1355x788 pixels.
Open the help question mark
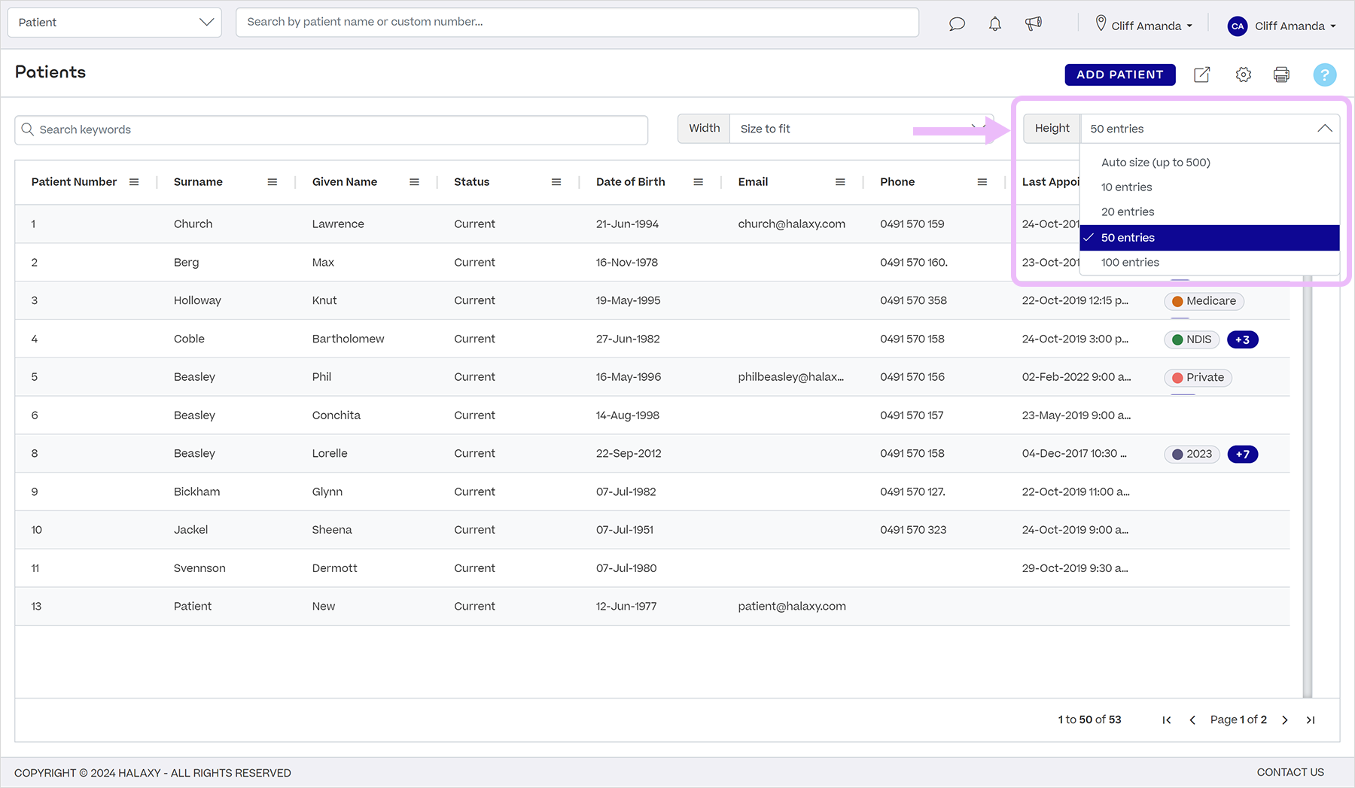[1325, 75]
